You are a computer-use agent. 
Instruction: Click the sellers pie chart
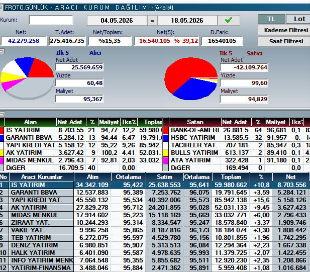(x=191, y=78)
